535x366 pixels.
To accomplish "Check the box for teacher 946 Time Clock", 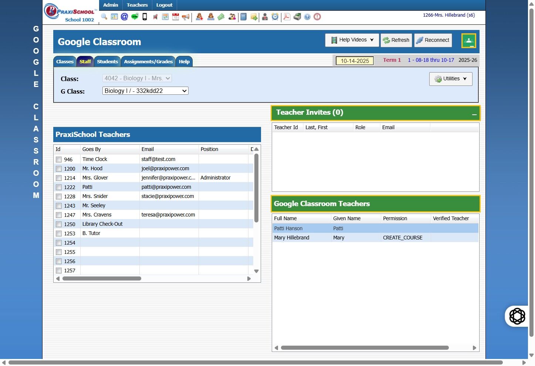I will click(59, 160).
